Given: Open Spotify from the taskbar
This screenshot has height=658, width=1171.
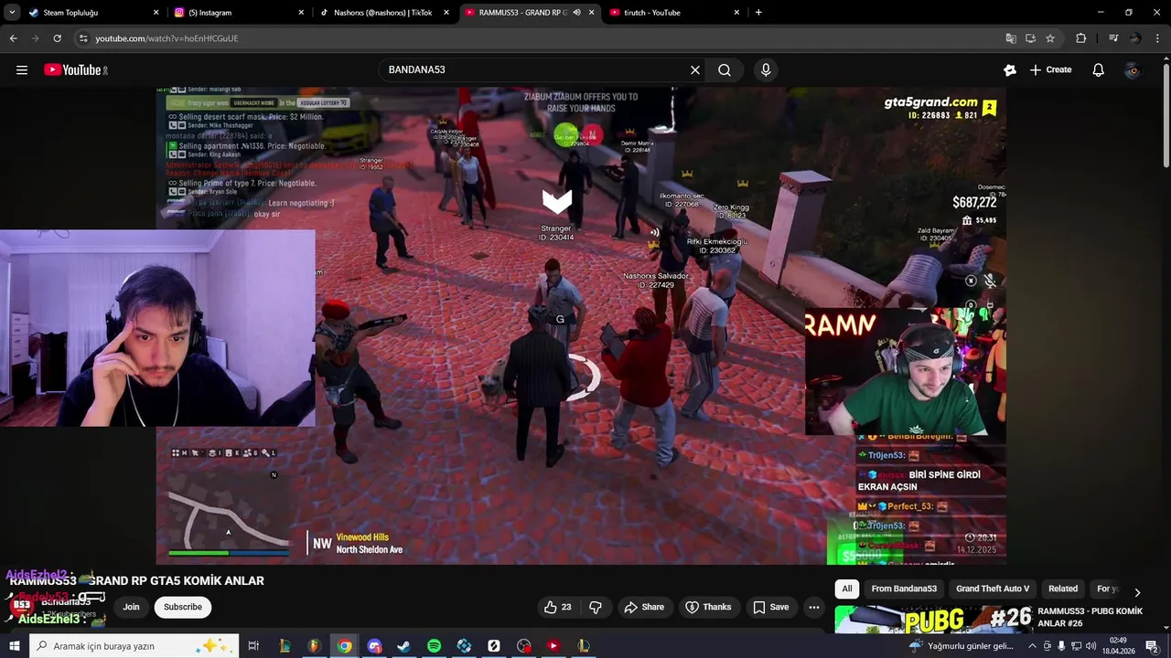Looking at the screenshot, I should pos(434,646).
